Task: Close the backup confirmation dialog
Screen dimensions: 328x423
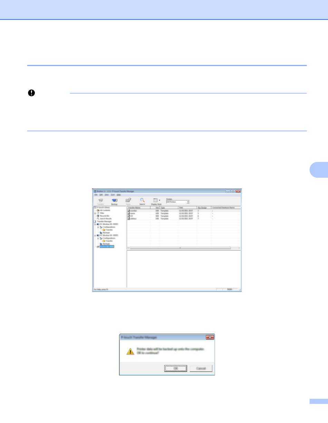Action: point(210,337)
